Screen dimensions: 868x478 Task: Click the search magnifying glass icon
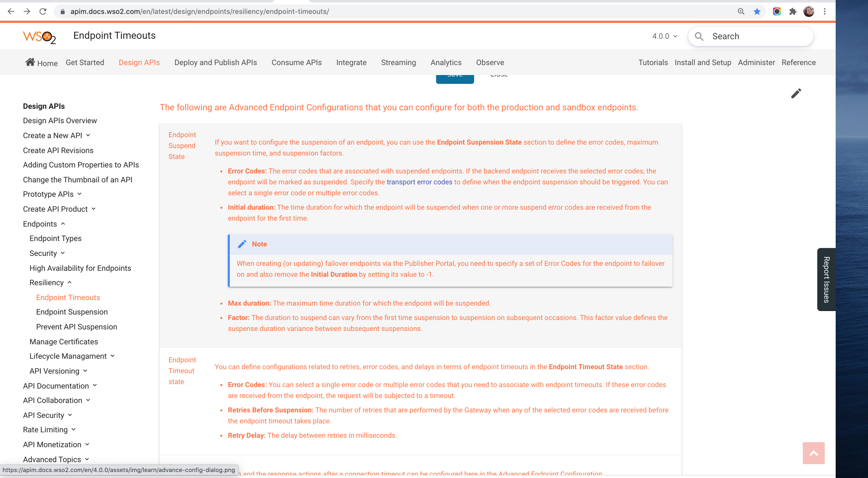699,36
